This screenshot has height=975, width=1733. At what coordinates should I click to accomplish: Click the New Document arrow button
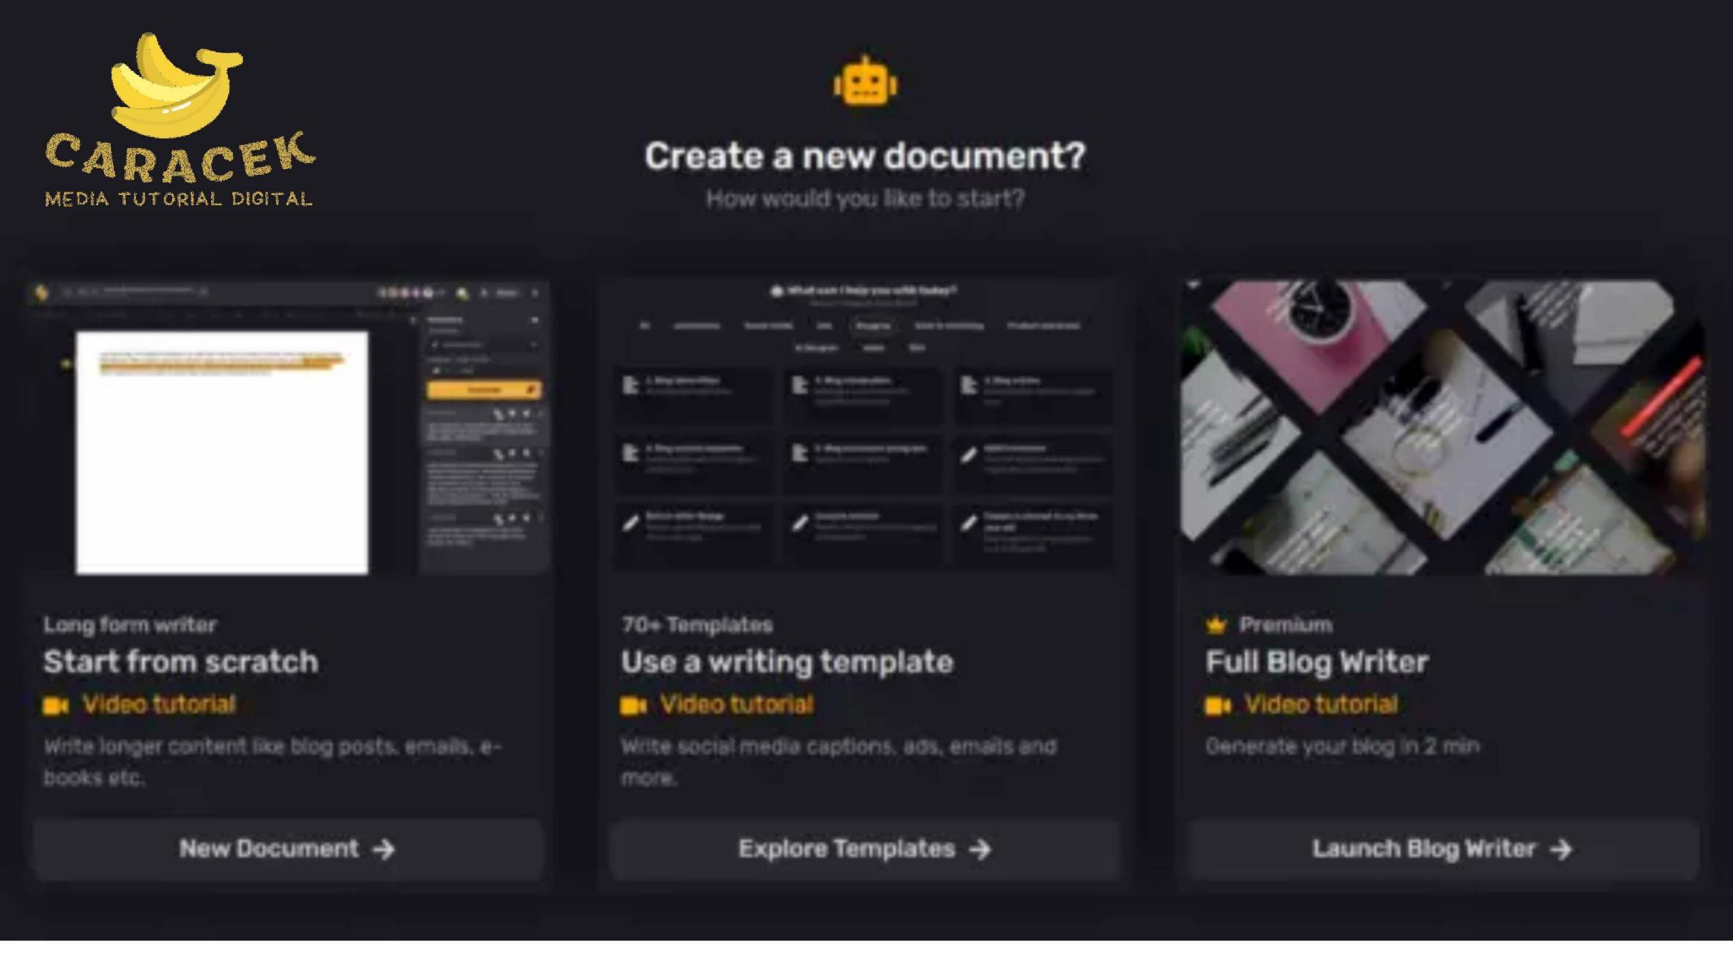click(x=287, y=848)
